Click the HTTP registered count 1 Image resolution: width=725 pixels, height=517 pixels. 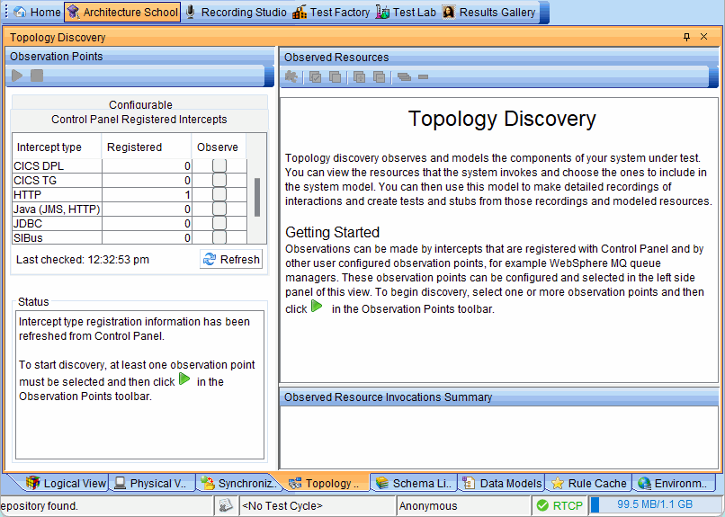[x=146, y=194]
